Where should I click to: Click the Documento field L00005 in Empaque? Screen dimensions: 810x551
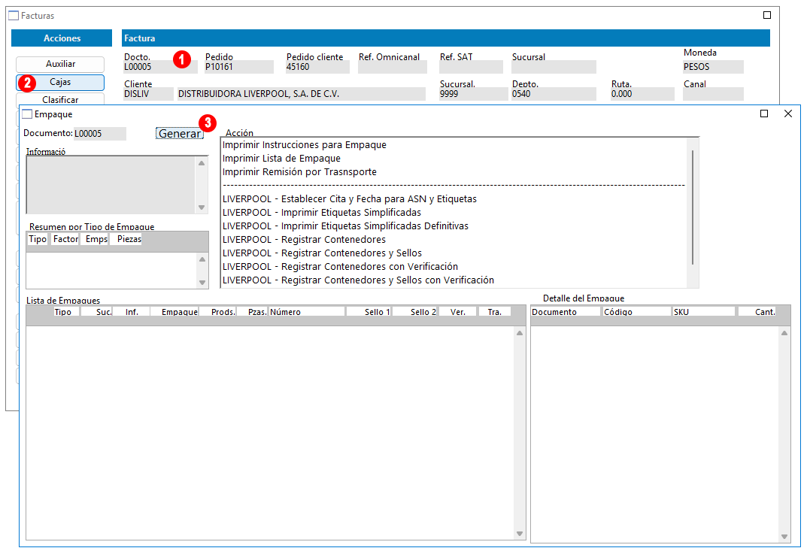[x=100, y=134]
